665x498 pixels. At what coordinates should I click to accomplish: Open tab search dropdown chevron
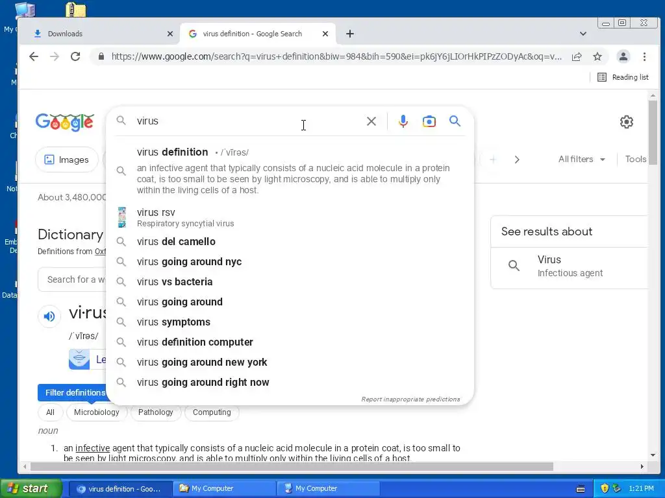pos(583,34)
